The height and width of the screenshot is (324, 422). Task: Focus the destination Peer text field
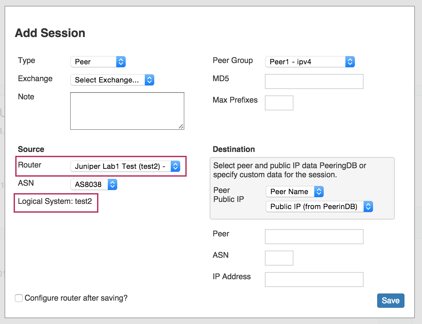pyautogui.click(x=314, y=237)
